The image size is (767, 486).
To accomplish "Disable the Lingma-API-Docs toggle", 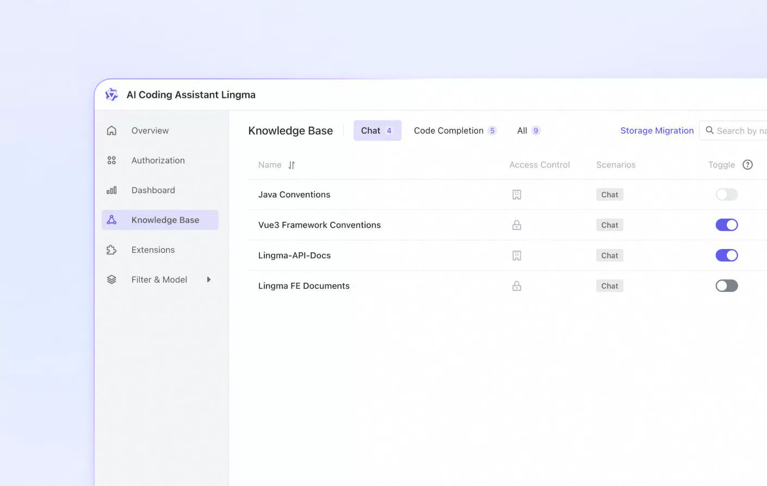I will click(726, 255).
